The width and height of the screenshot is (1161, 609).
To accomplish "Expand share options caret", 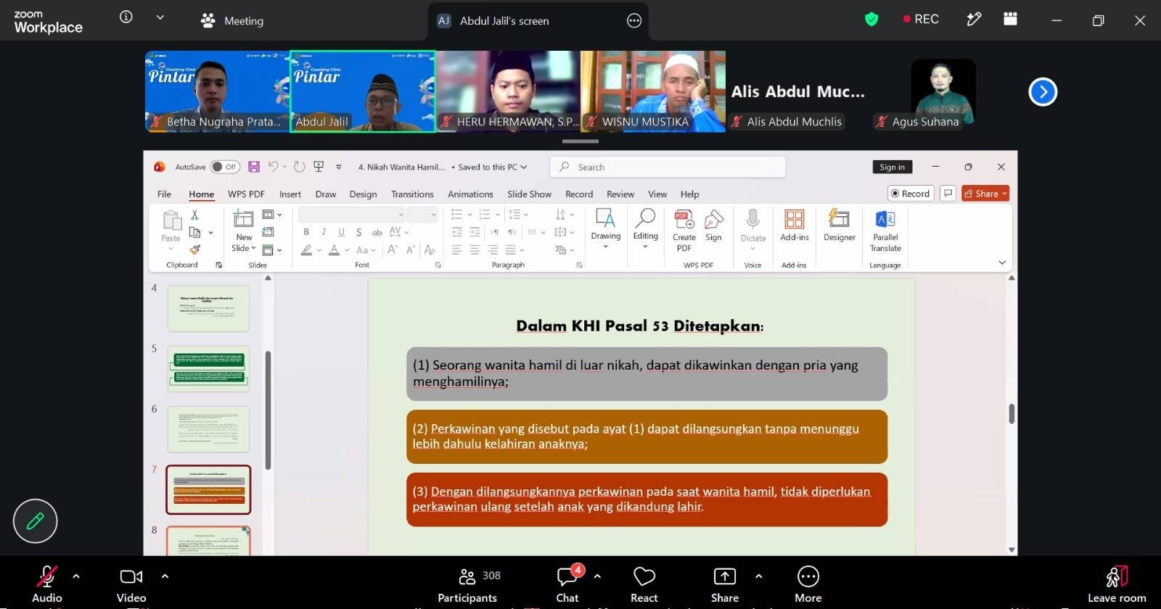I will pos(758,576).
